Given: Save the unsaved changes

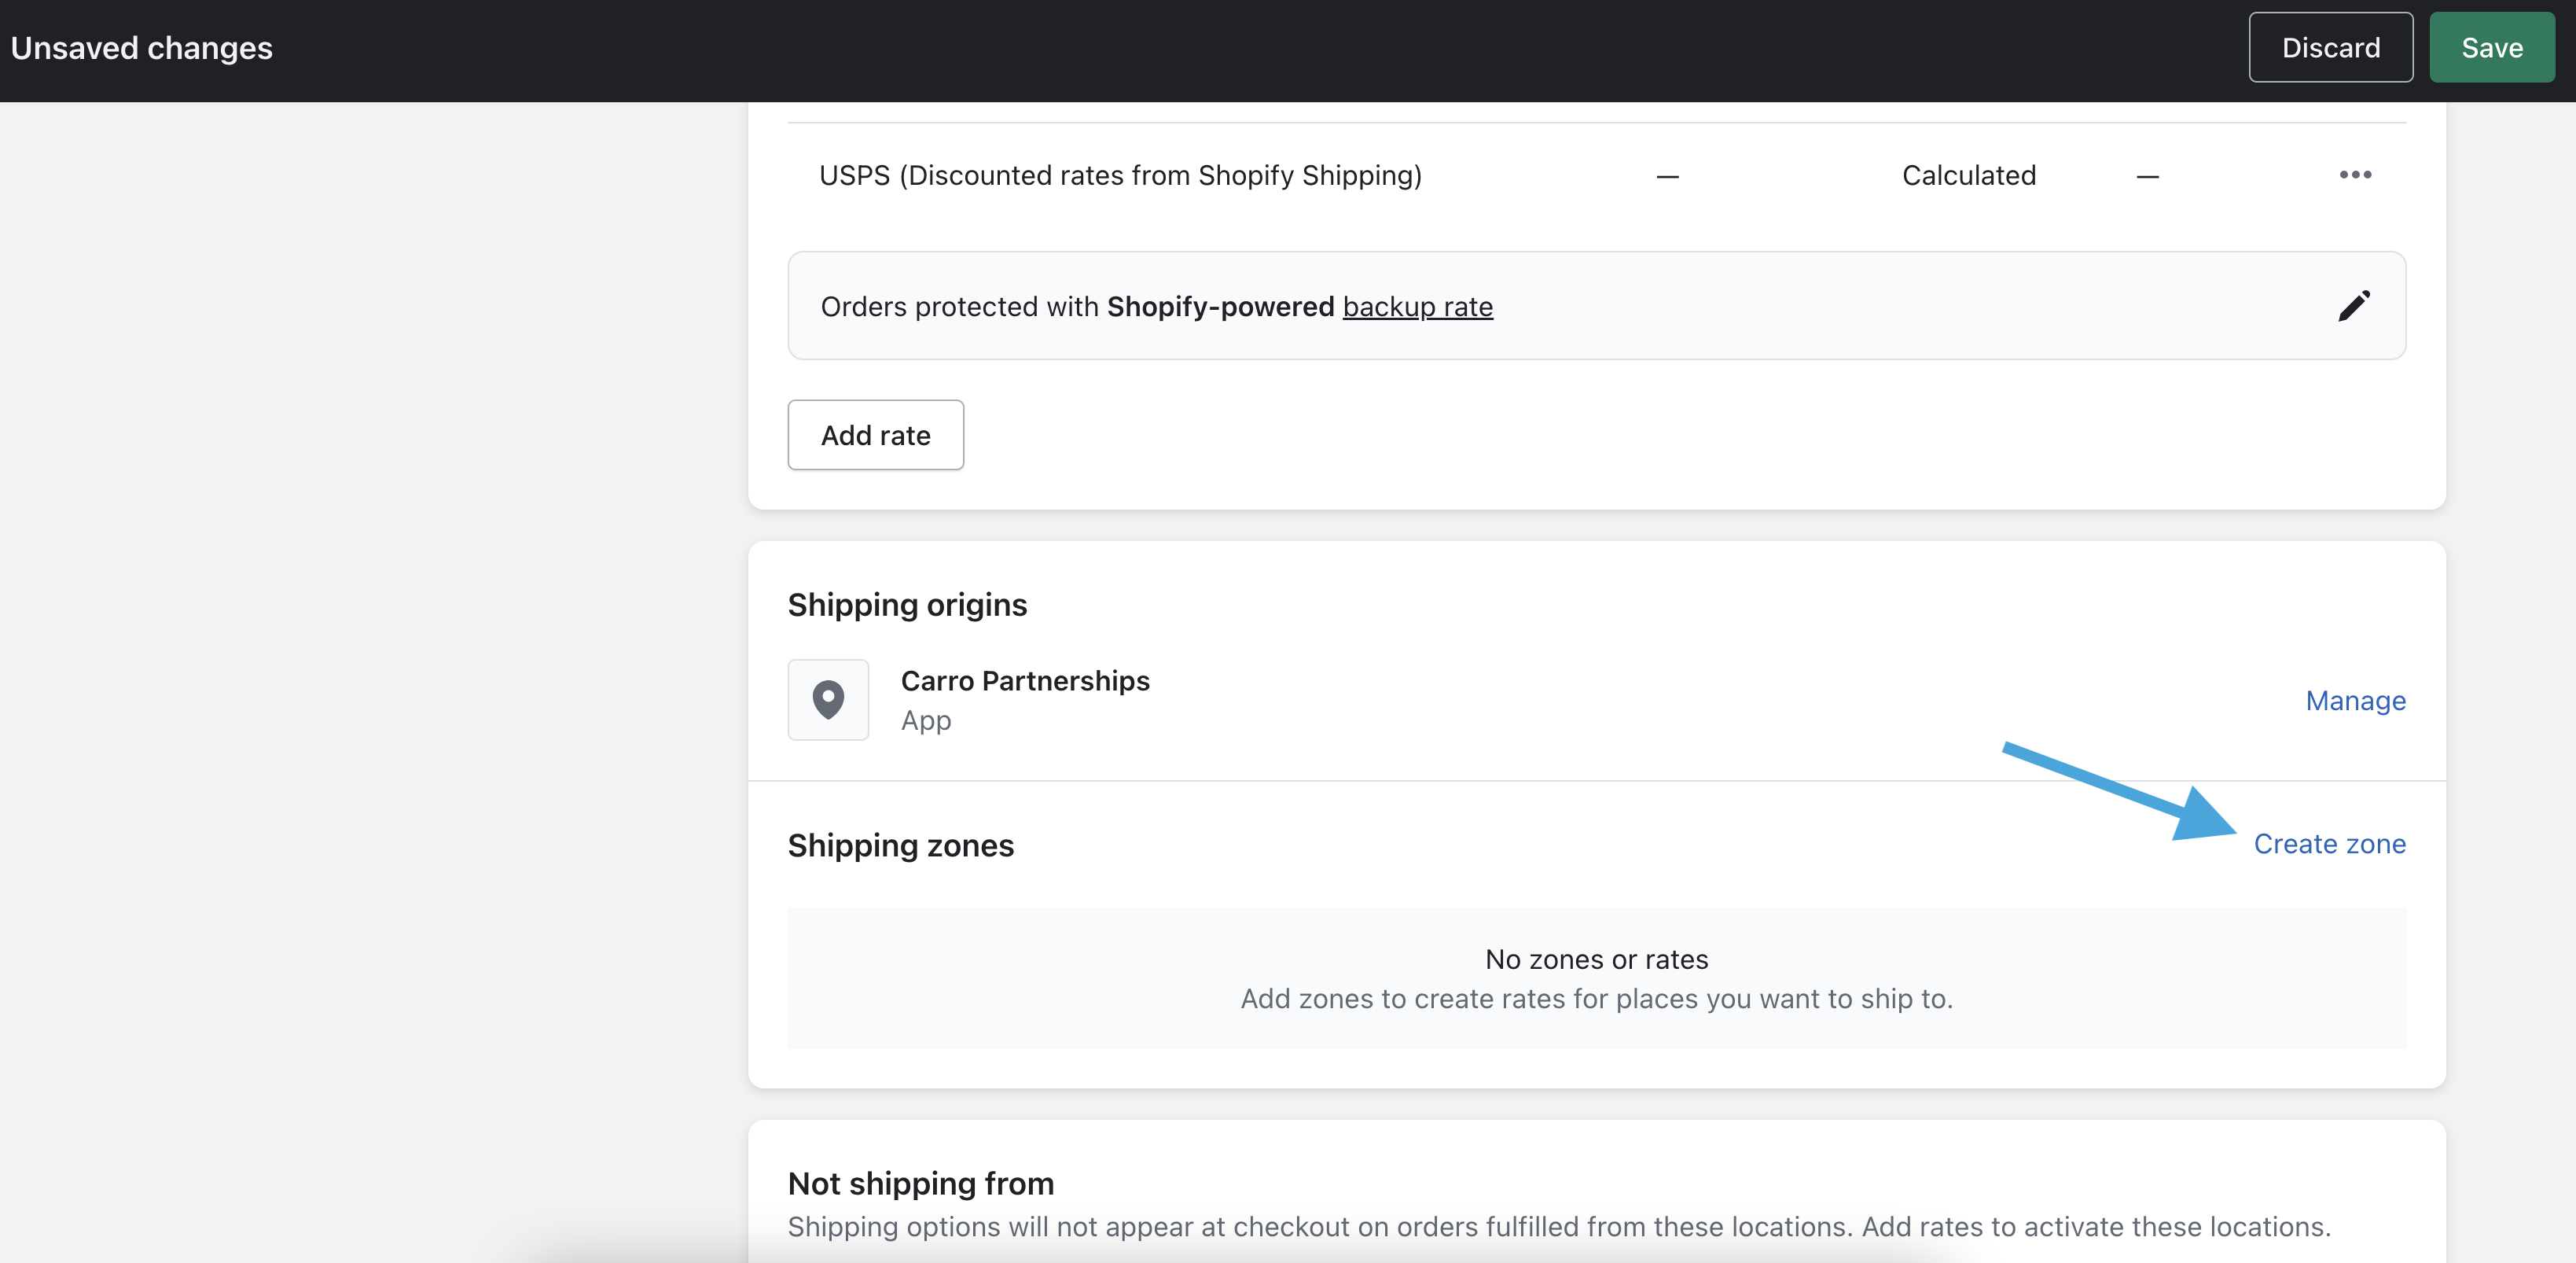Looking at the screenshot, I should pos(2491,47).
